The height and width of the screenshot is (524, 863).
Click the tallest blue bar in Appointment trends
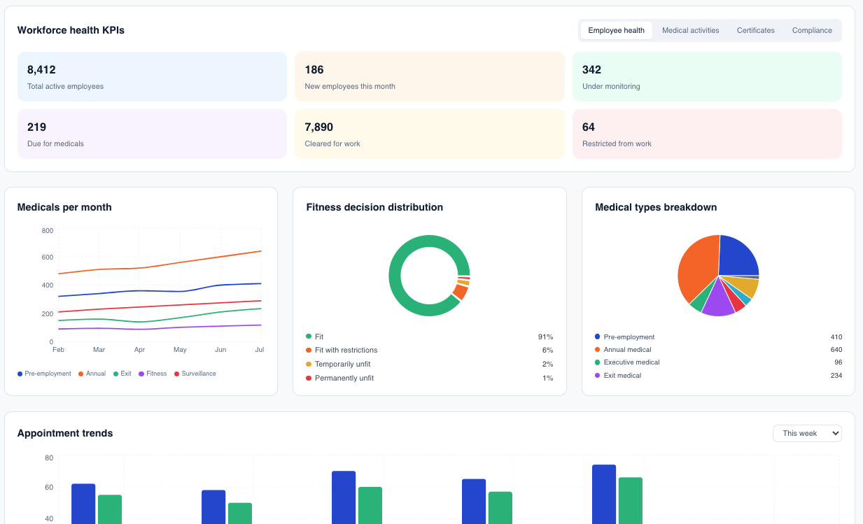coord(604,494)
